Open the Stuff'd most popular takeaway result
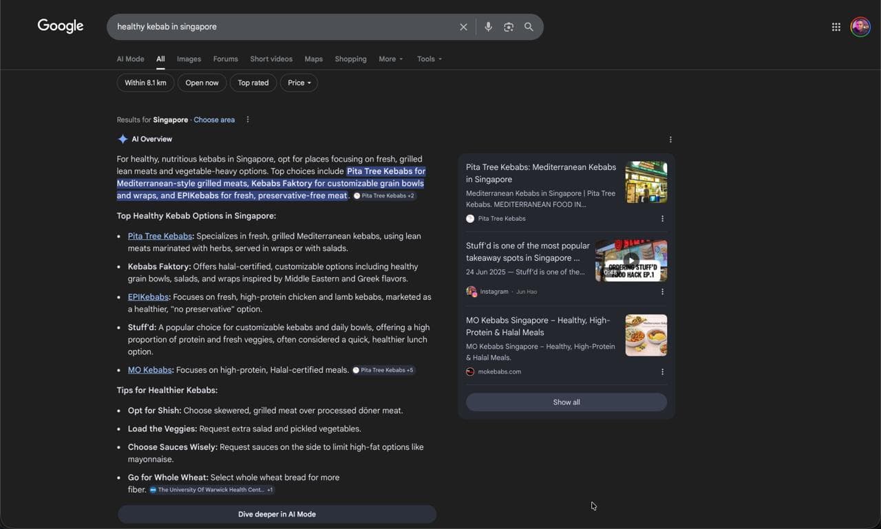Screen dimensions: 881x529 point(528,252)
